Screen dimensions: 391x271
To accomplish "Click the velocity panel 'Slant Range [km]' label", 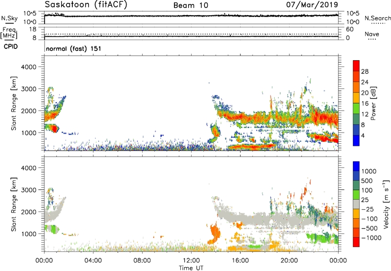I will tap(14, 204).
